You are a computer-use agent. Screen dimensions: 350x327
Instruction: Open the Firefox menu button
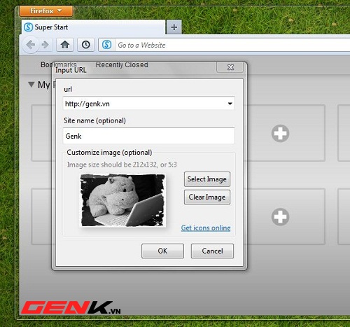click(46, 11)
